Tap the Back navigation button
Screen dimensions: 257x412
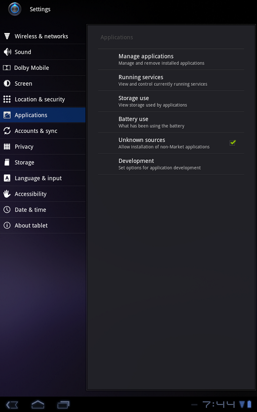click(x=12, y=405)
